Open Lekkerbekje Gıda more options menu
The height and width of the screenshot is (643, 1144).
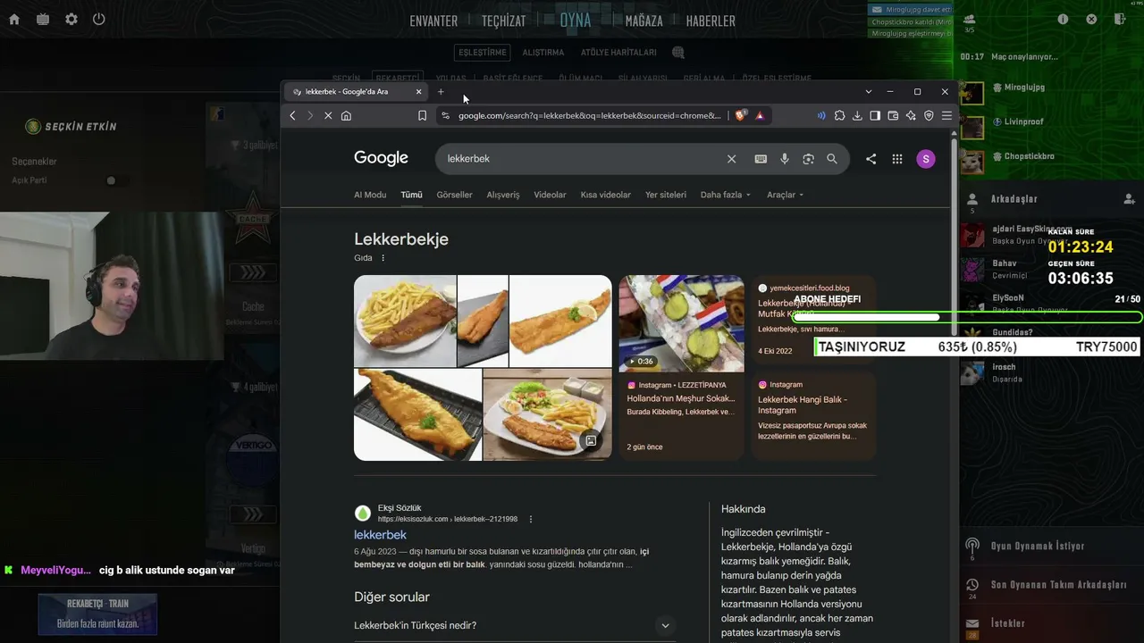(383, 258)
